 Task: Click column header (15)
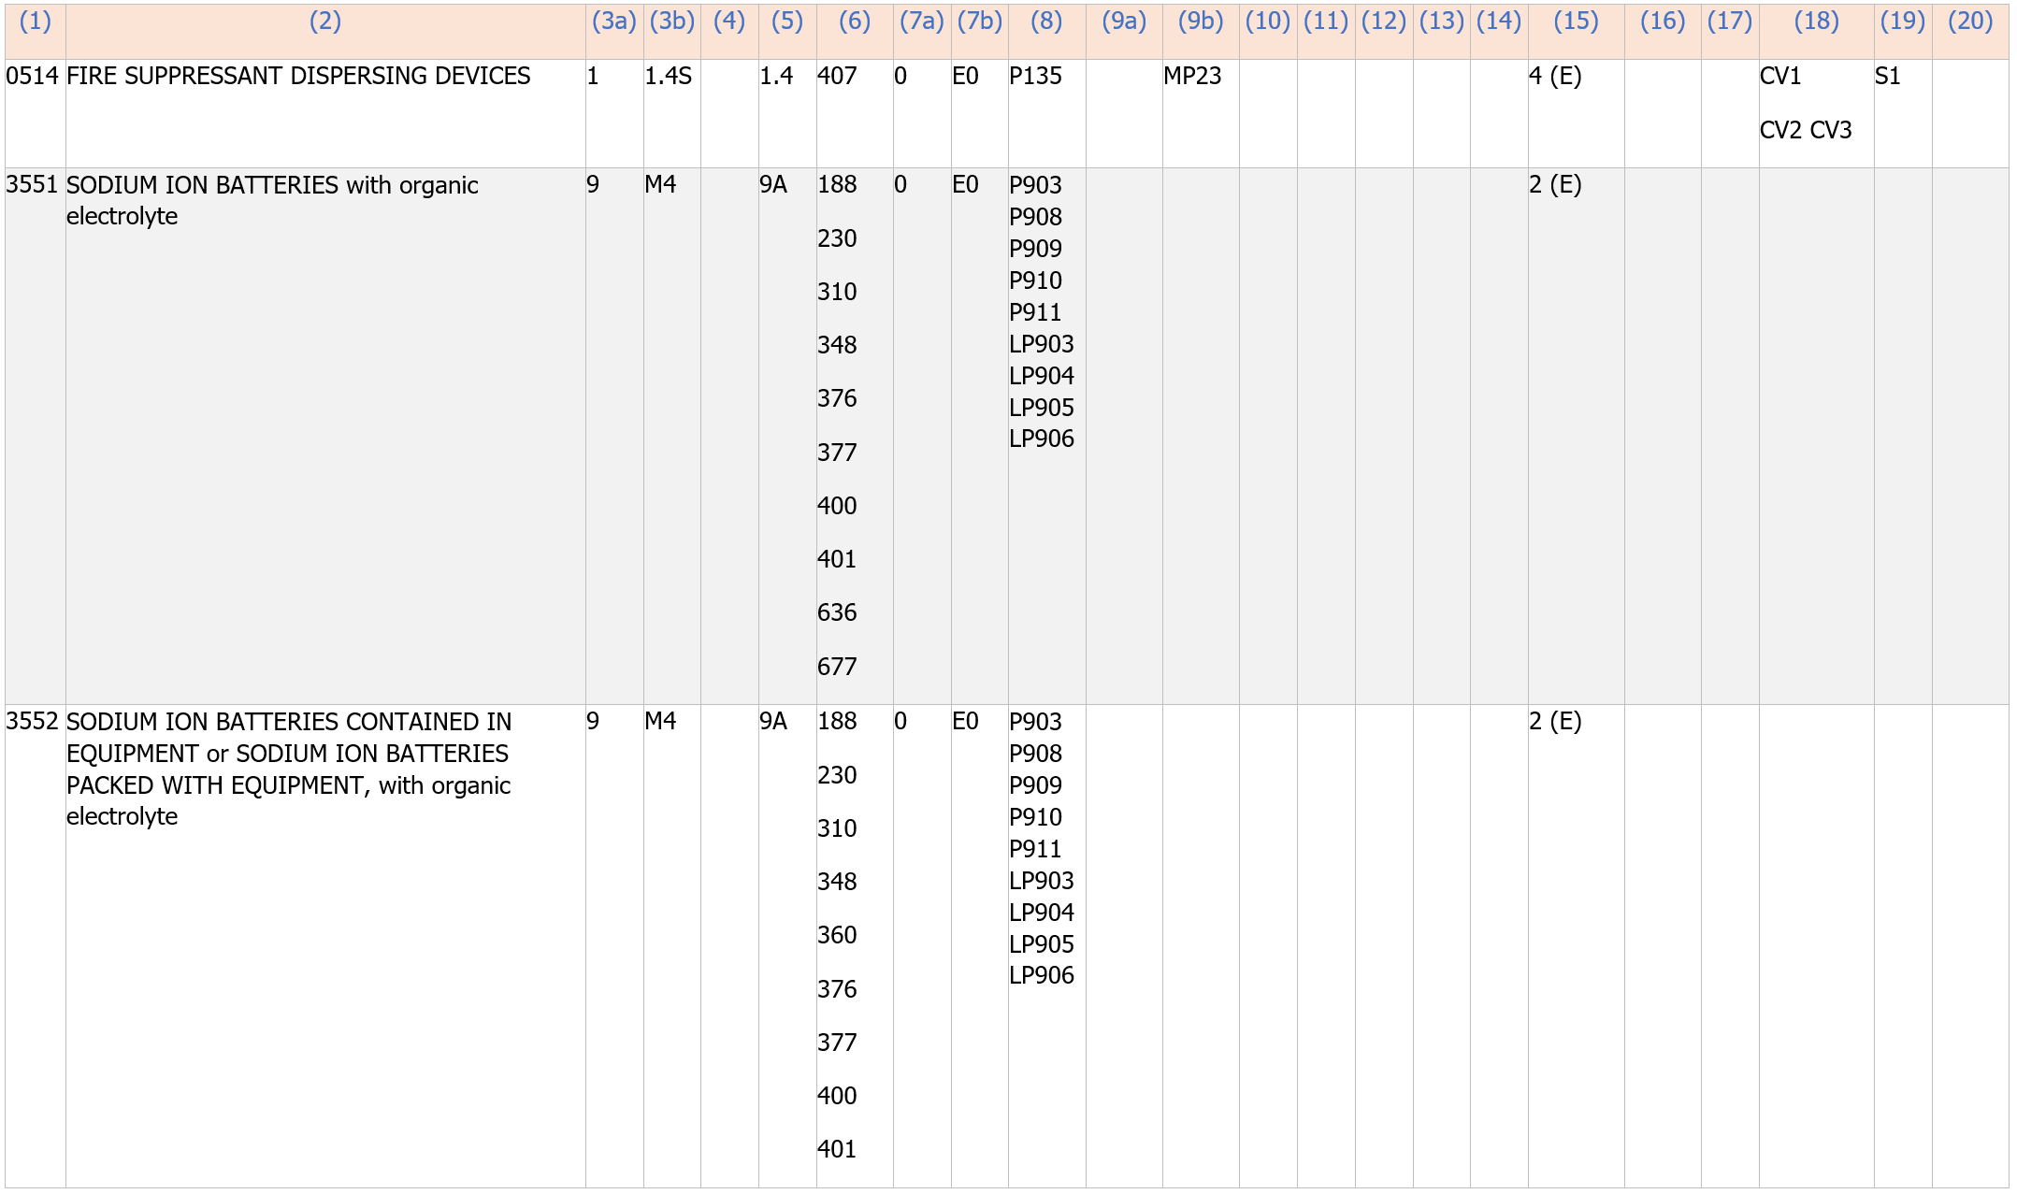pos(1575,22)
